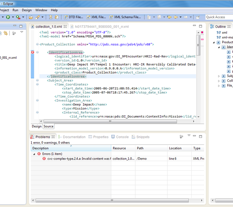Viewport: 233px width, 207px height.
Task: Open the Problems view menu triangle
Action: tap(189, 135)
